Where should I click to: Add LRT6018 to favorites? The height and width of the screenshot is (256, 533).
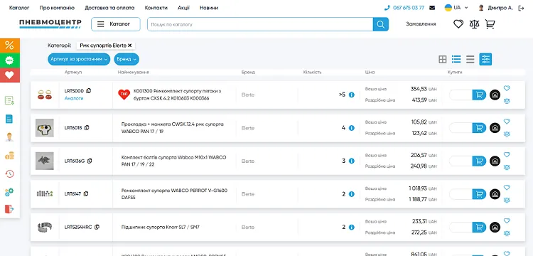pos(507,122)
